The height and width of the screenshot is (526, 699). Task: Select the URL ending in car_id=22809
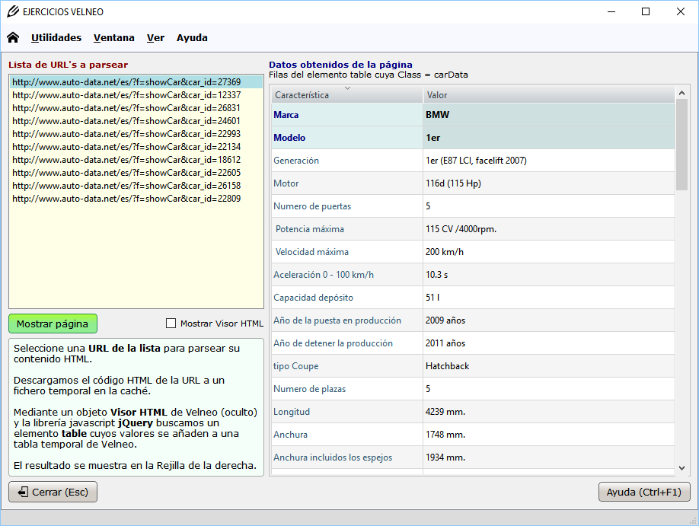127,199
